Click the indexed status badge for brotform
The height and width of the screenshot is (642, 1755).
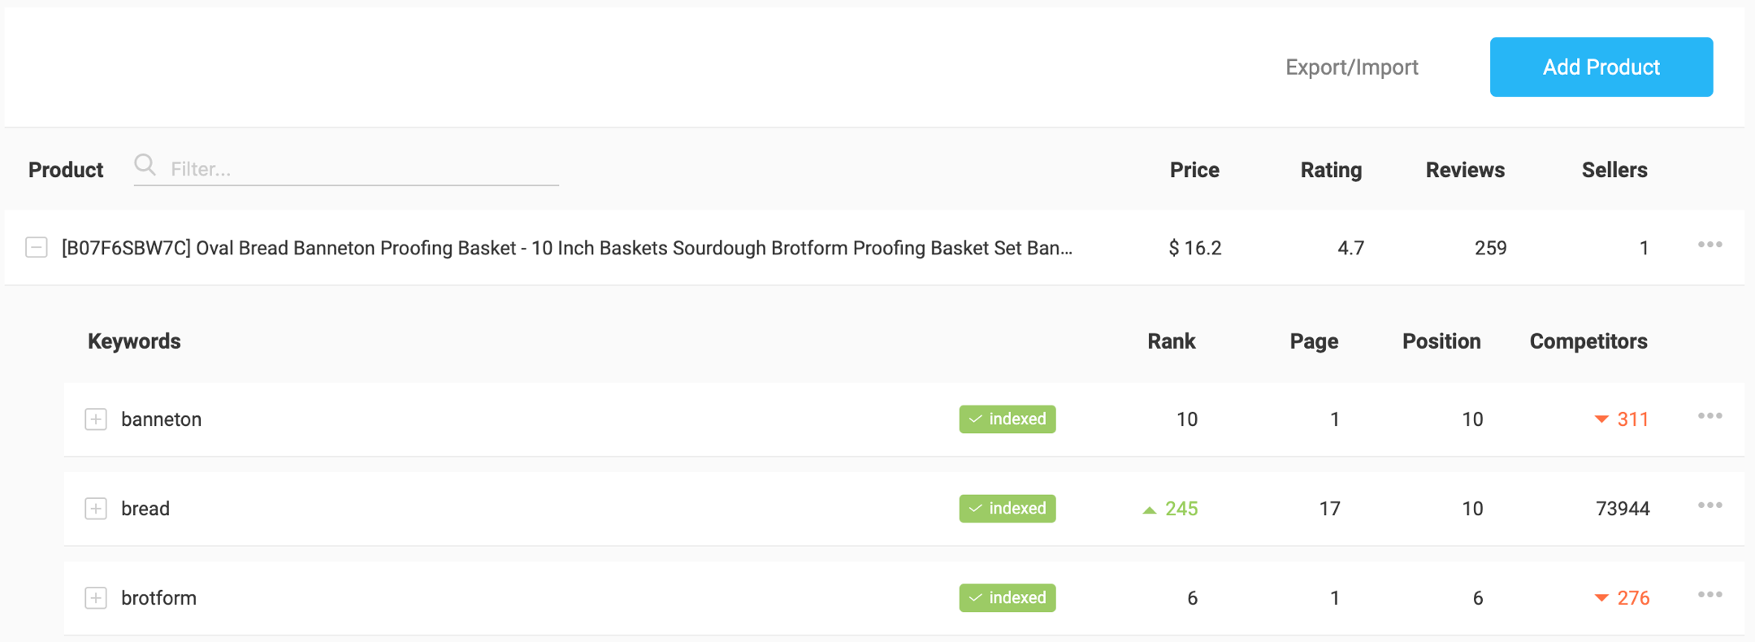(x=1007, y=598)
